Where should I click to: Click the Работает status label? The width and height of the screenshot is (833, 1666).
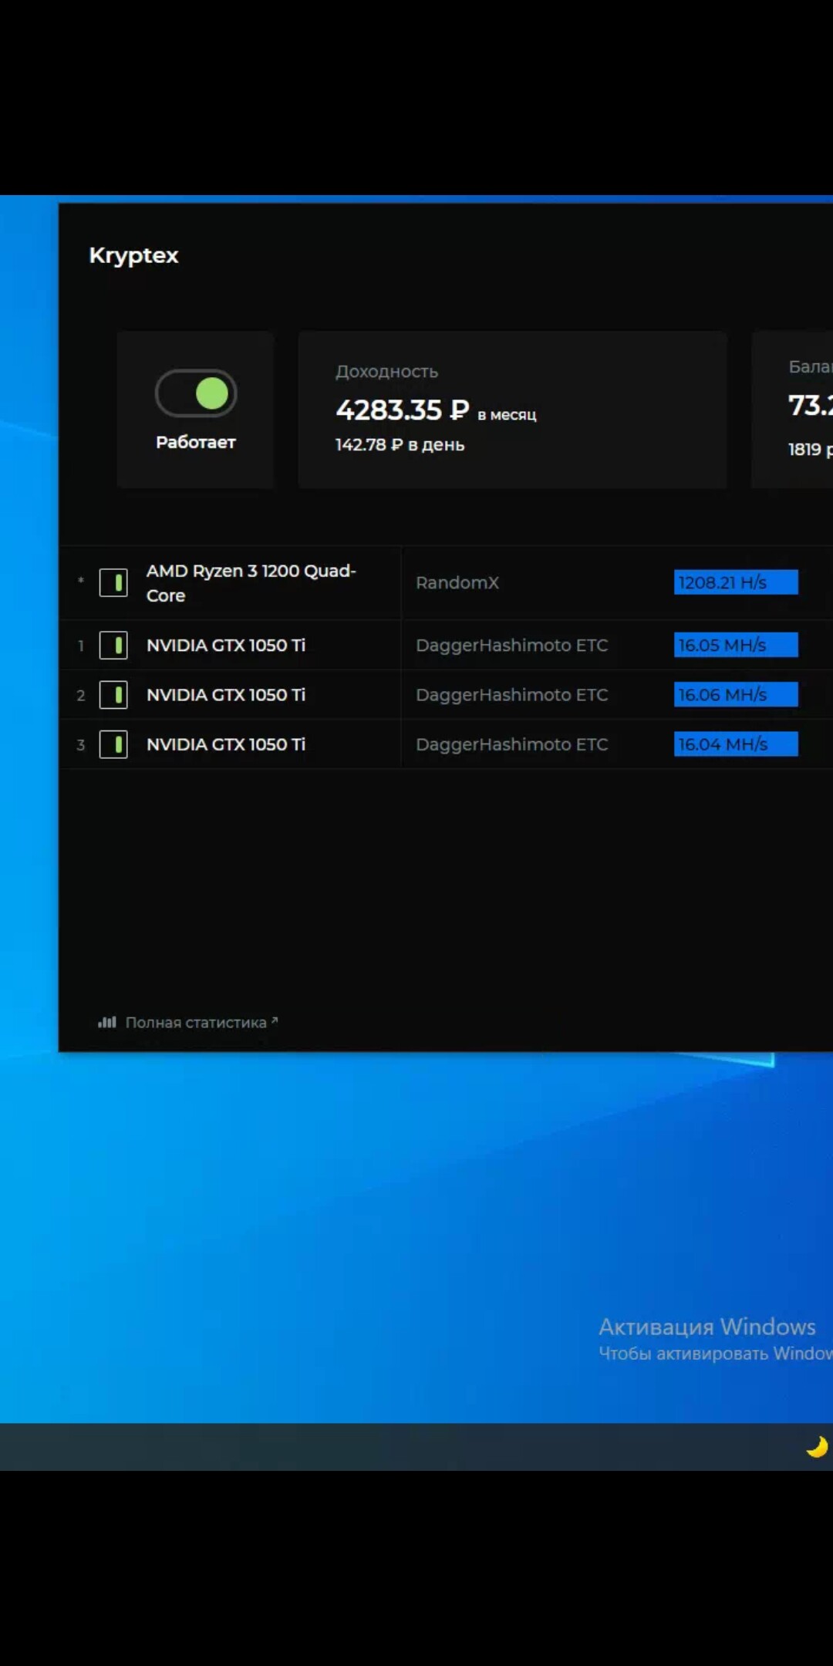[x=196, y=442]
